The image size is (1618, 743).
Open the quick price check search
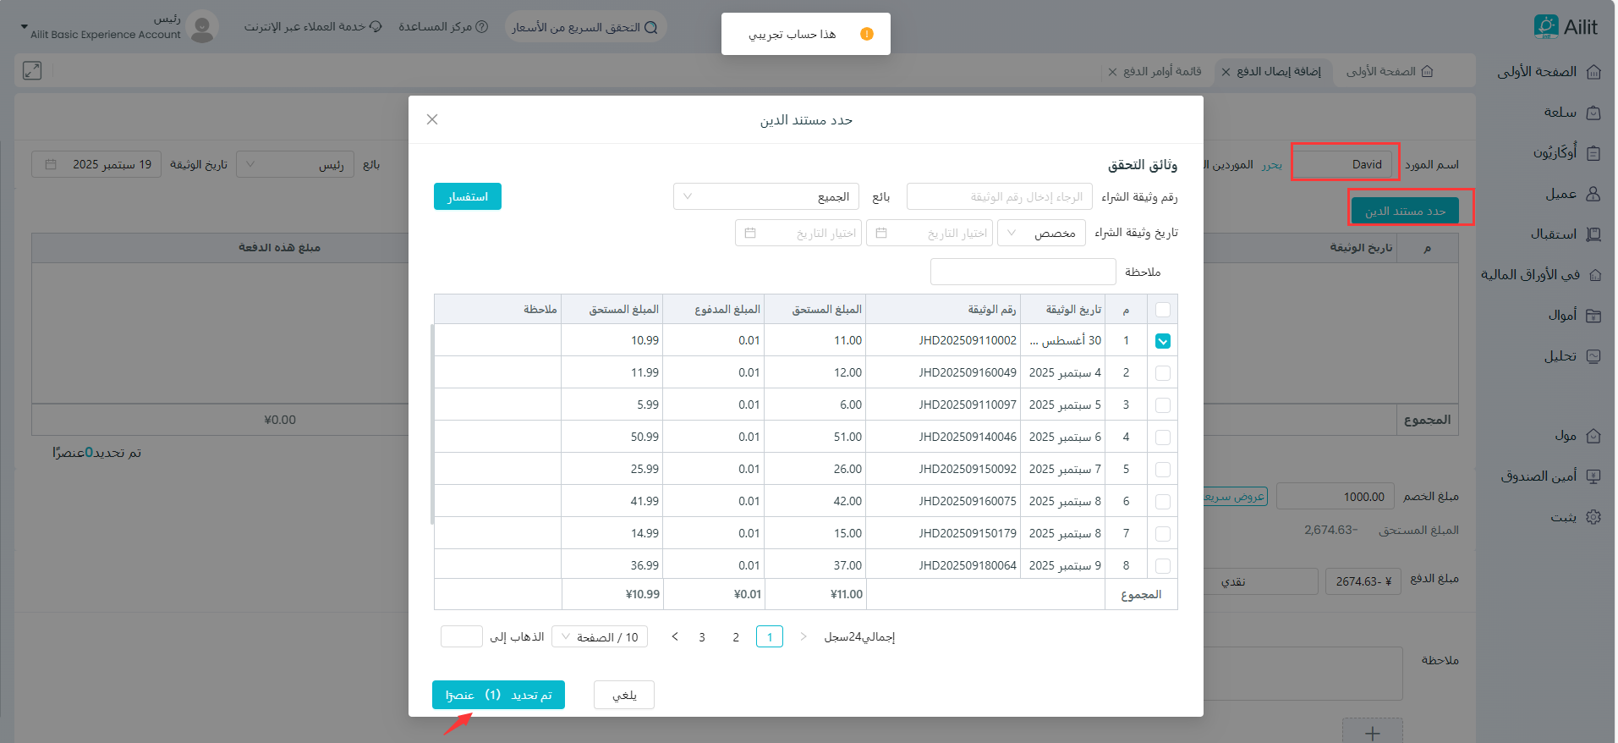pyautogui.click(x=585, y=27)
